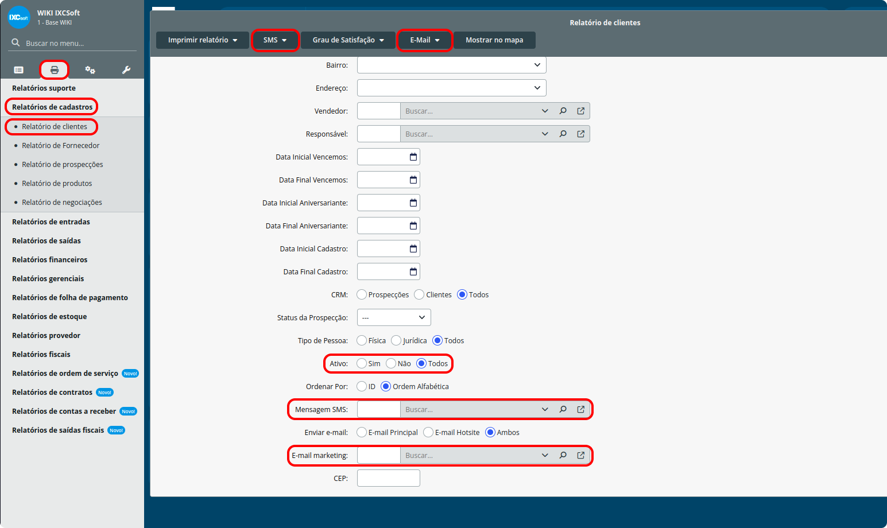Open calendar for Data Inicial Cadastro

click(413, 249)
